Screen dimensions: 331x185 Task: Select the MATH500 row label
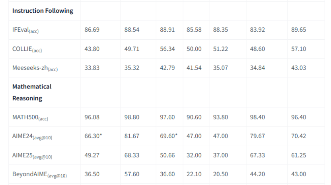pyautogui.click(x=30, y=118)
